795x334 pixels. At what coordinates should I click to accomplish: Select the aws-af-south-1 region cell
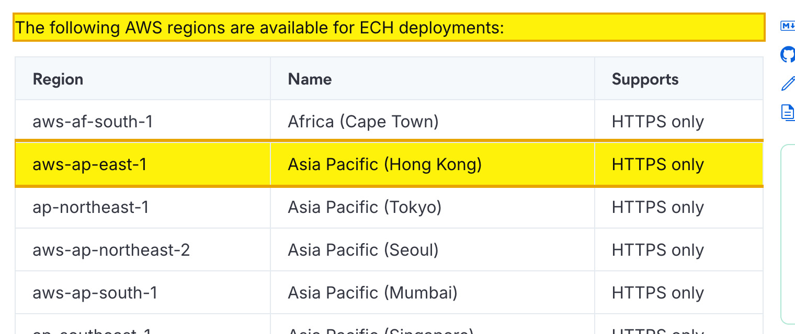[143, 121]
